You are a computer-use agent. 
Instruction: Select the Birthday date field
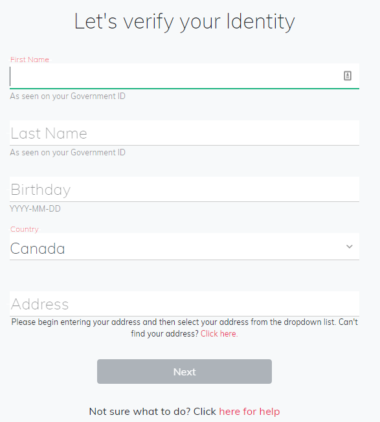184,189
